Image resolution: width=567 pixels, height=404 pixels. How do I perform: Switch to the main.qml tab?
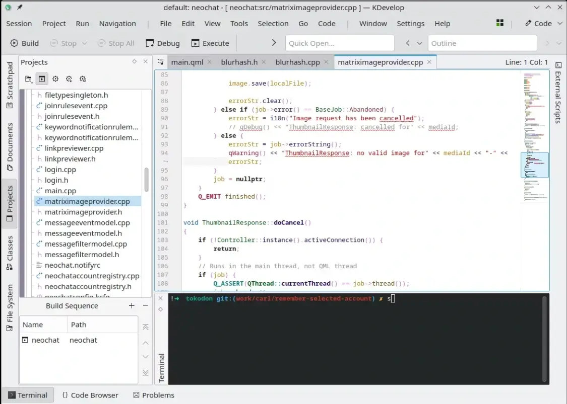point(187,62)
